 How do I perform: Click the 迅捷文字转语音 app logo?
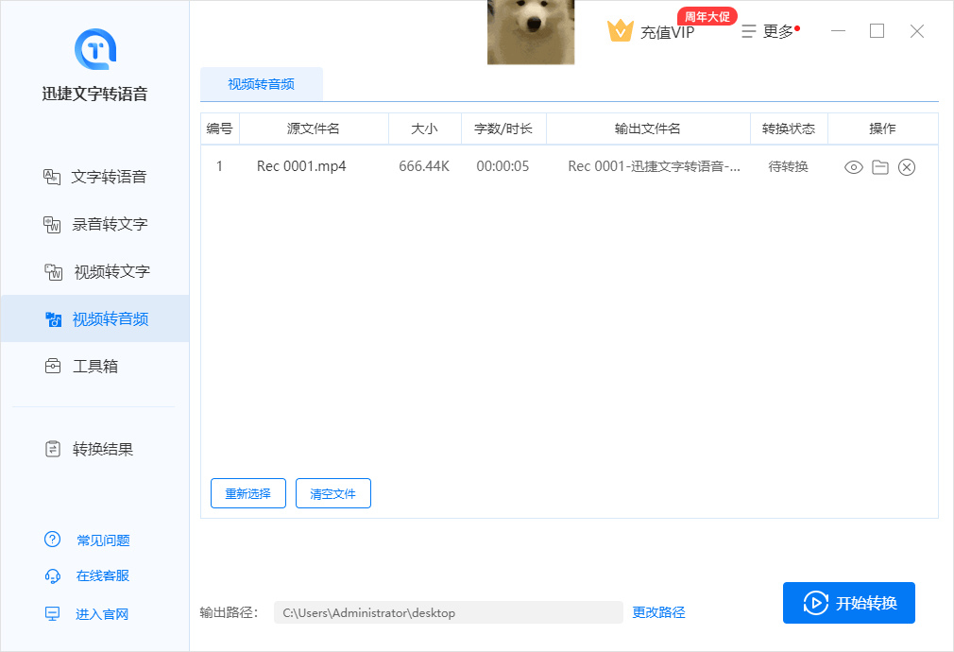(94, 49)
